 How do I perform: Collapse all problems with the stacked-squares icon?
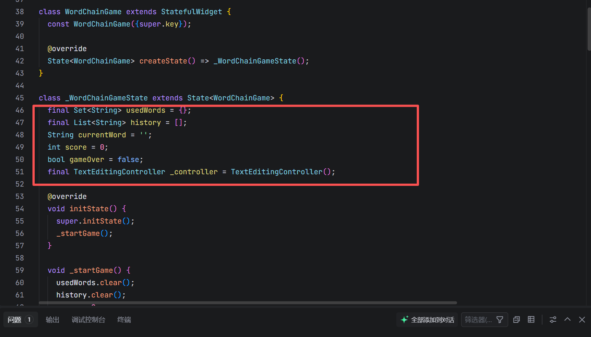click(x=516, y=320)
